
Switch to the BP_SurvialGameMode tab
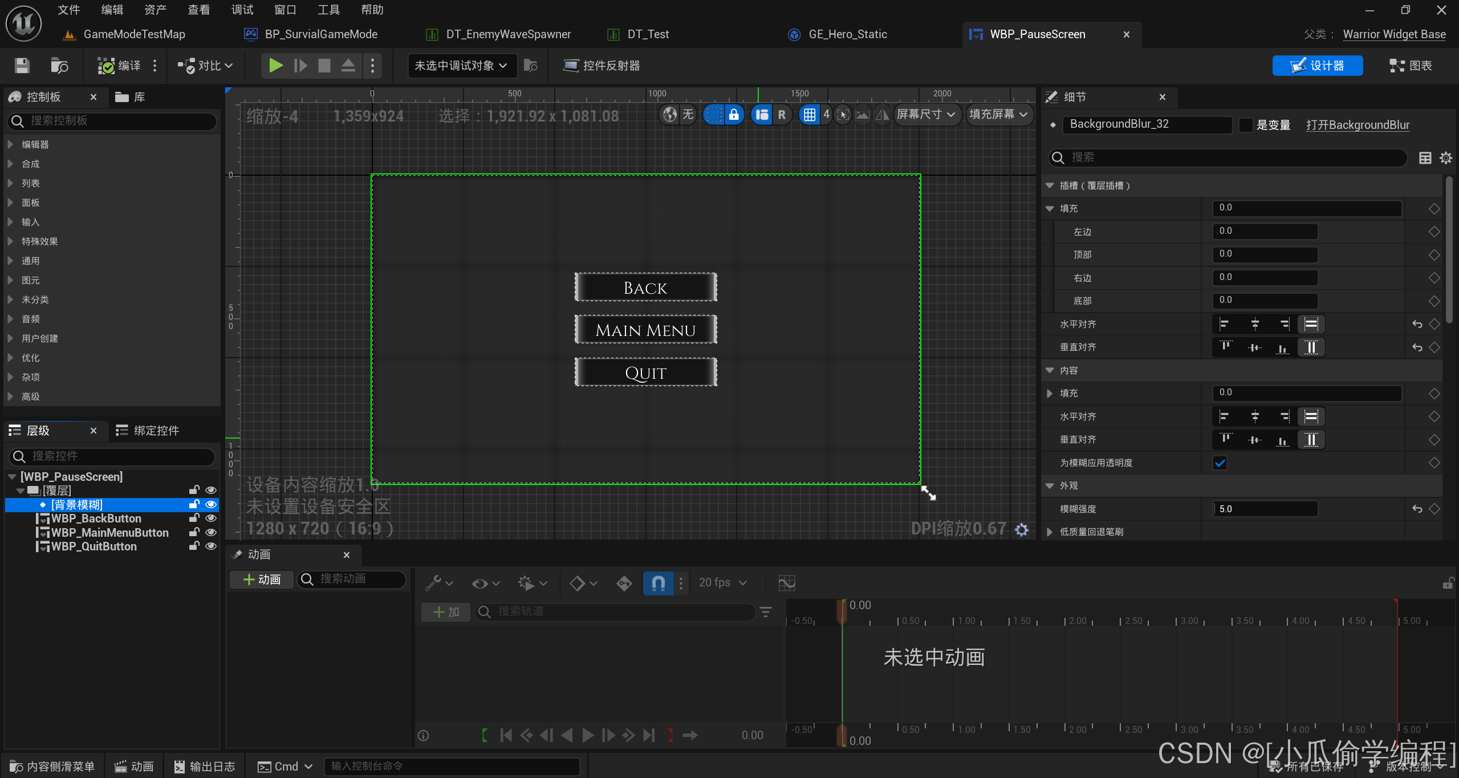click(320, 34)
